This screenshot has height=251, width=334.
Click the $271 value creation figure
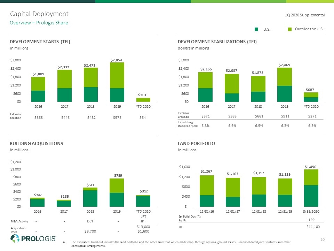pyautogui.click(x=312, y=116)
